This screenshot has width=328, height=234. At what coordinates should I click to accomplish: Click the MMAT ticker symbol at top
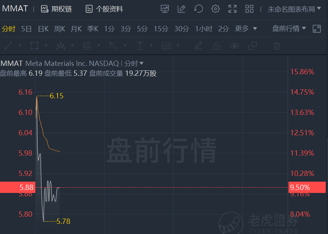click(15, 9)
